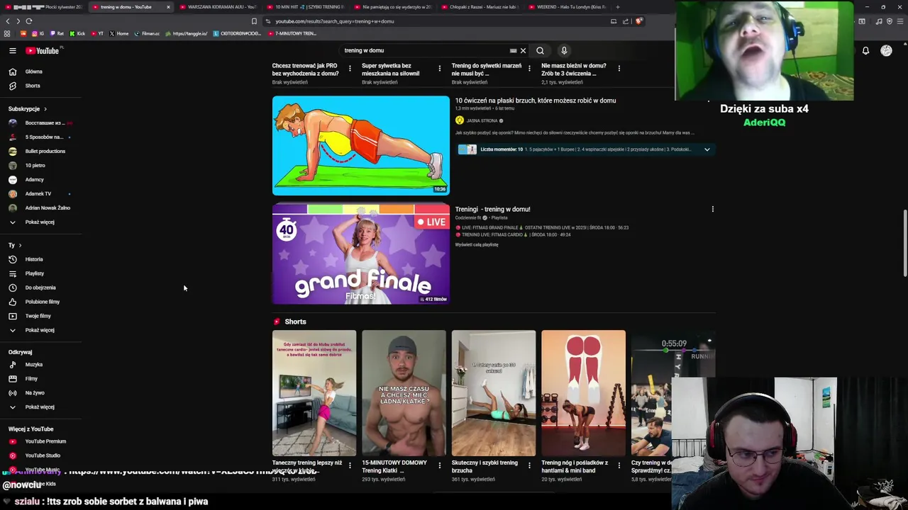Open the grand finale LIVE playlist thumbnail
This screenshot has width=908, height=510.
pyautogui.click(x=360, y=254)
